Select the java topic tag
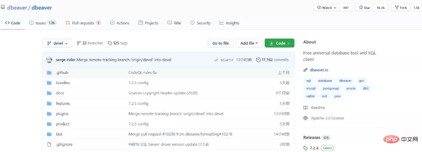The width and height of the screenshot is (422, 152). [337, 96]
